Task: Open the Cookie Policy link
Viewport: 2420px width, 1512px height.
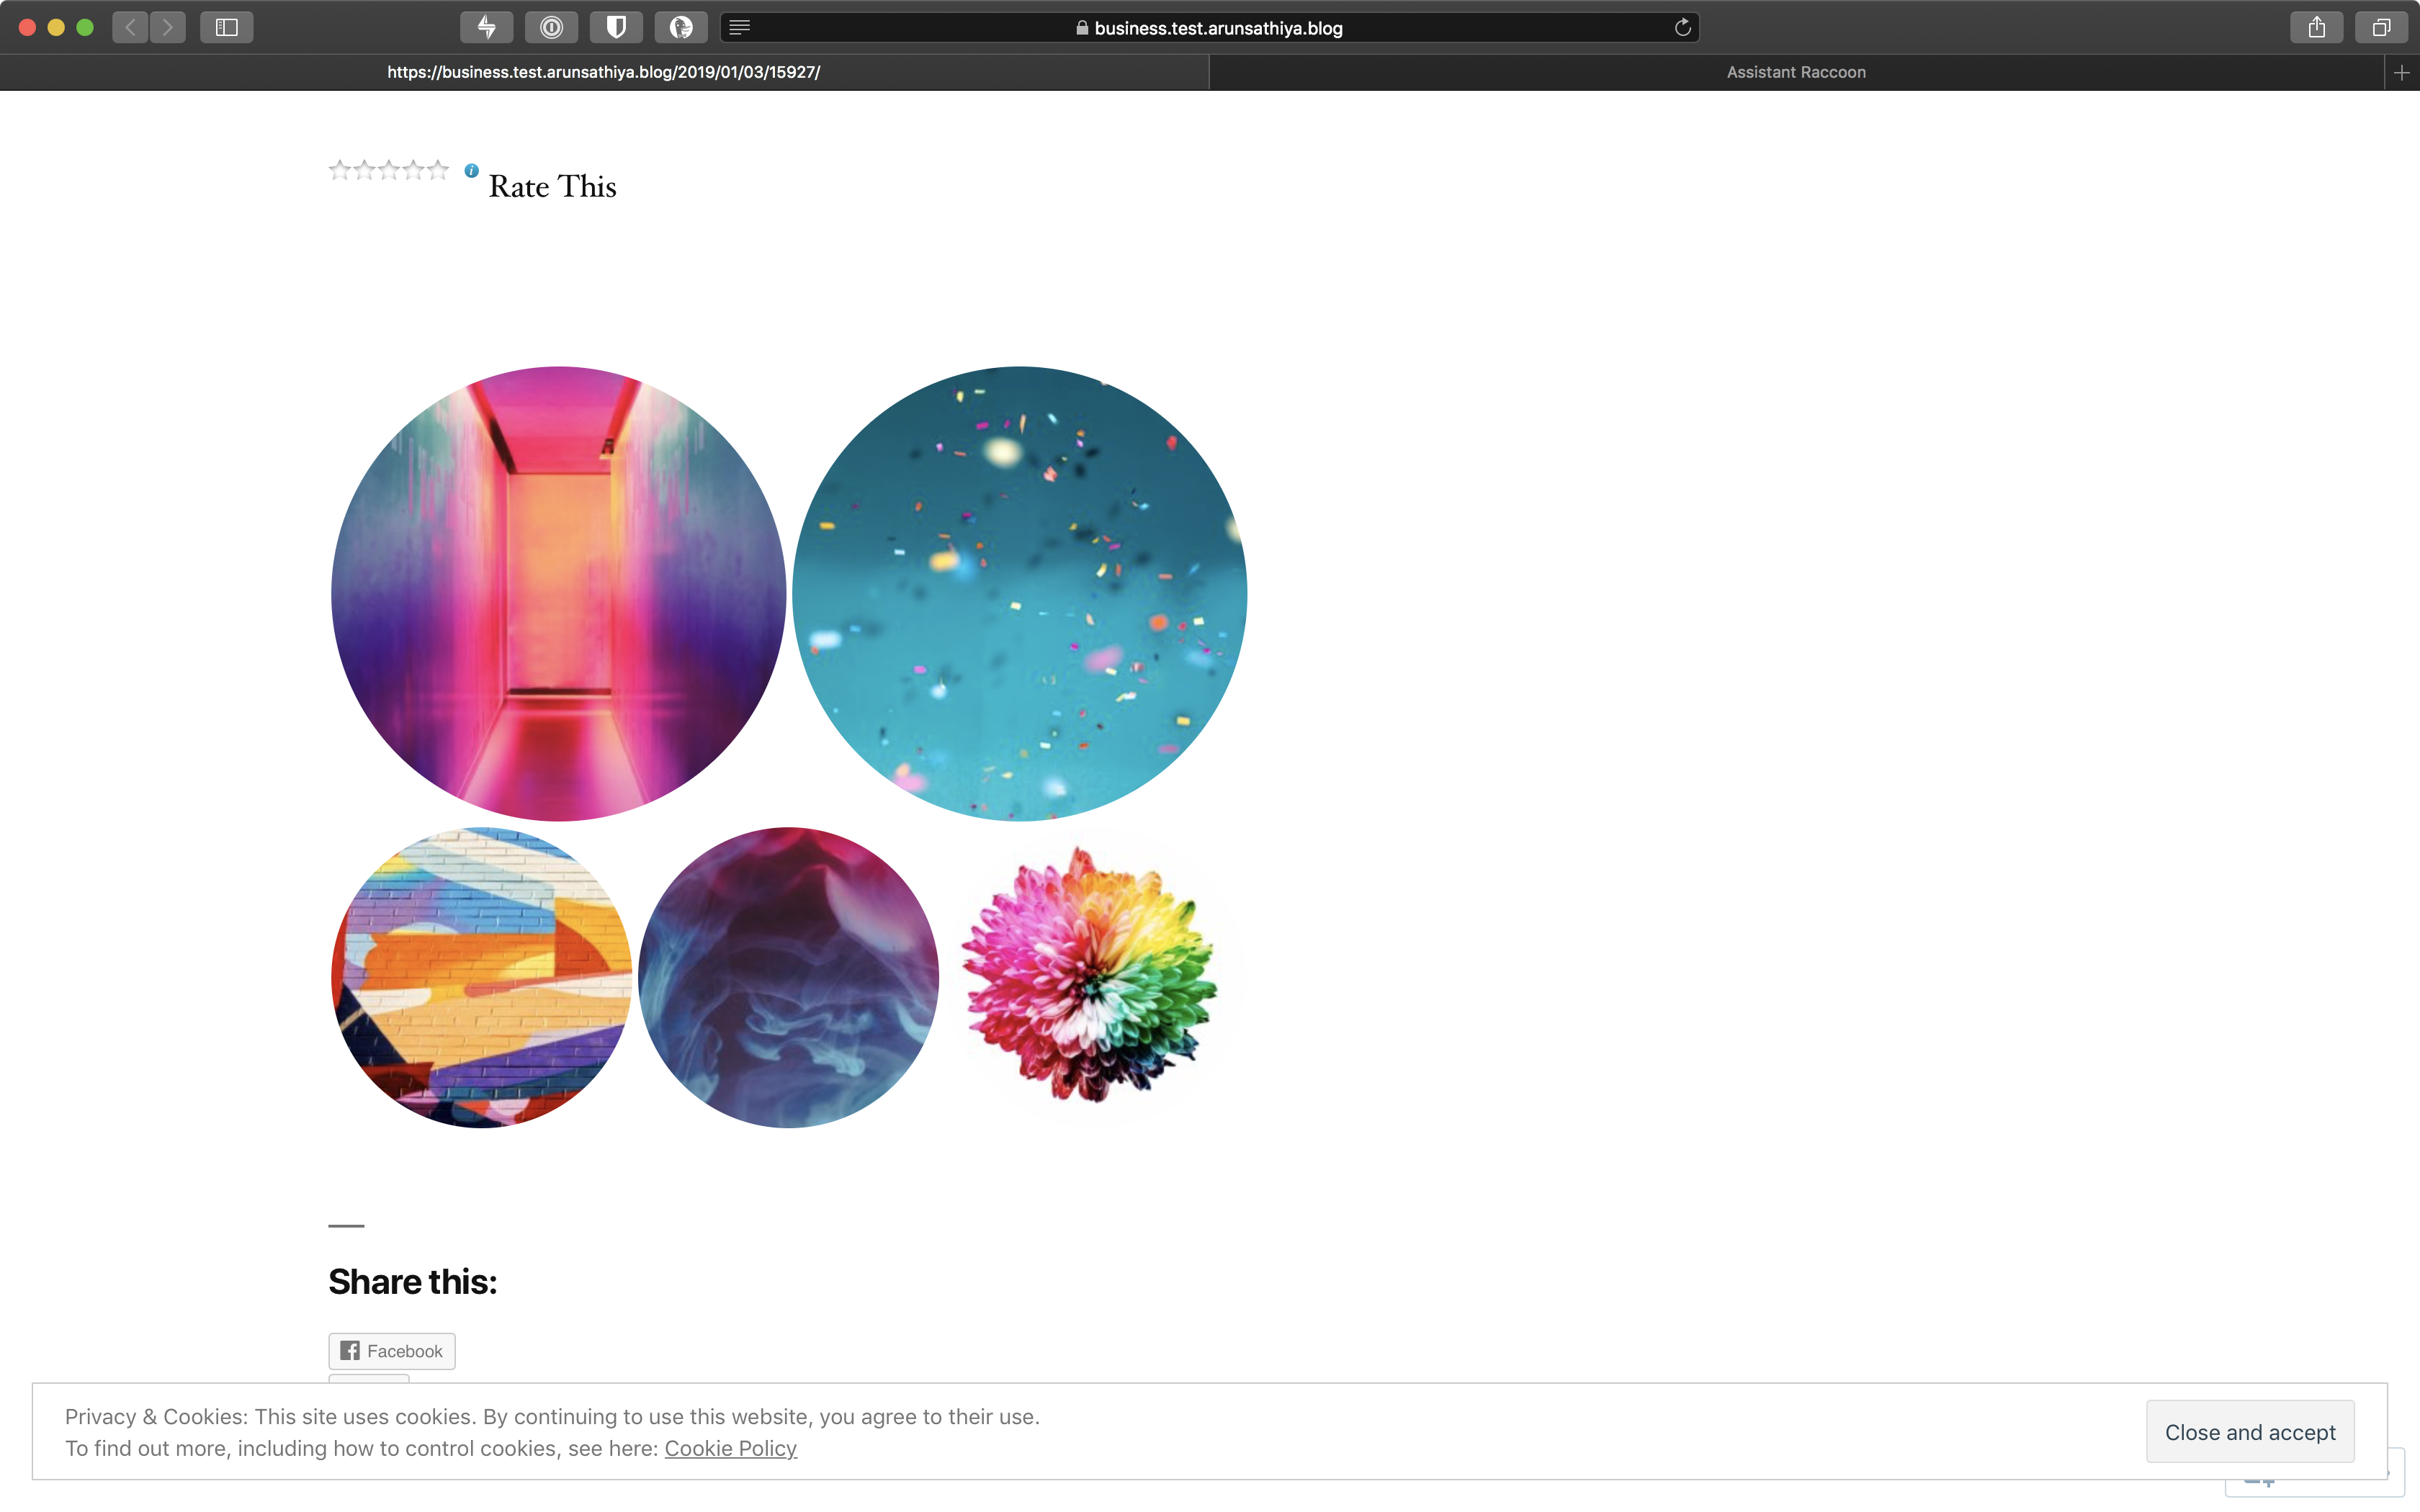Action: point(730,1447)
